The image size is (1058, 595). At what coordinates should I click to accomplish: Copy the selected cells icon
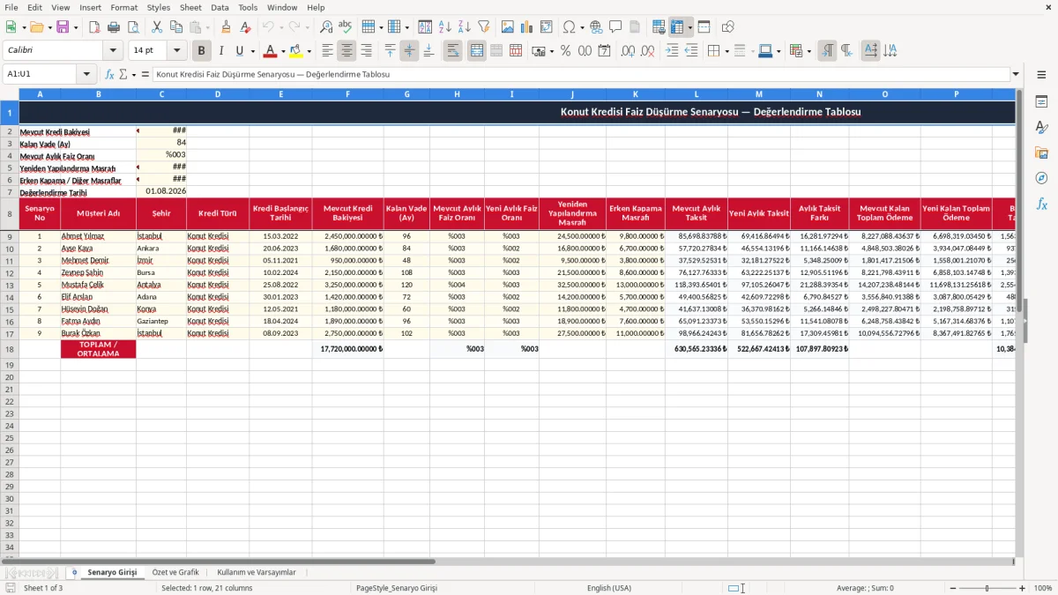(176, 27)
